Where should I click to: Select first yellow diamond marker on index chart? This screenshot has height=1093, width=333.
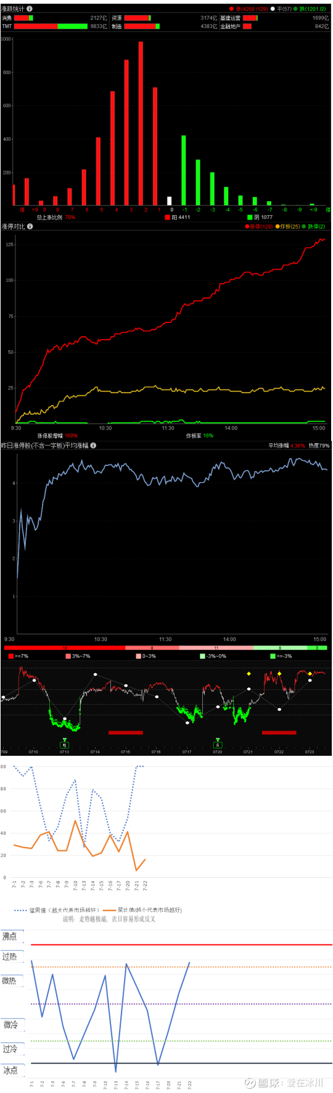point(249,673)
